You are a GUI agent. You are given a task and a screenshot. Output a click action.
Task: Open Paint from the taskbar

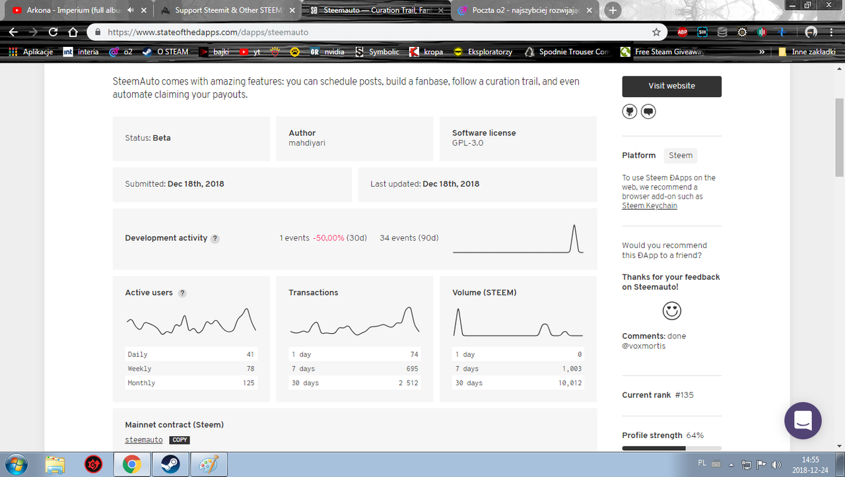pos(209,465)
